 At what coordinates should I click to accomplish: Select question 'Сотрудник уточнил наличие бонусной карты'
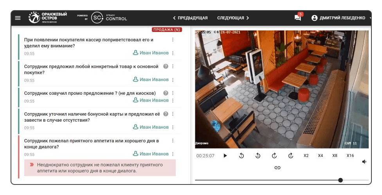(x=92, y=117)
